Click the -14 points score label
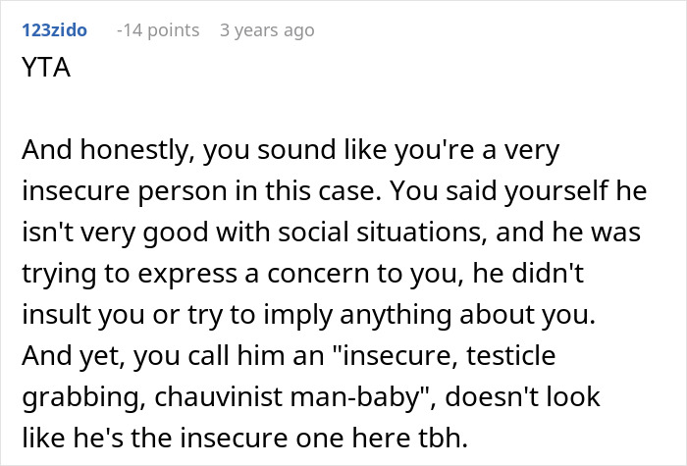The image size is (687, 466). click(157, 30)
